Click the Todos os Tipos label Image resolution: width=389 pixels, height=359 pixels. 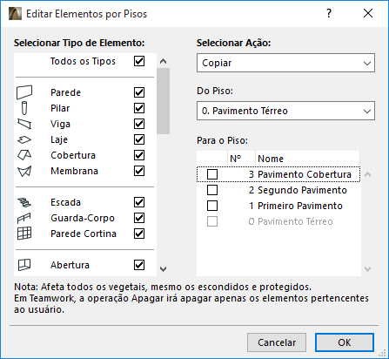[83, 61]
